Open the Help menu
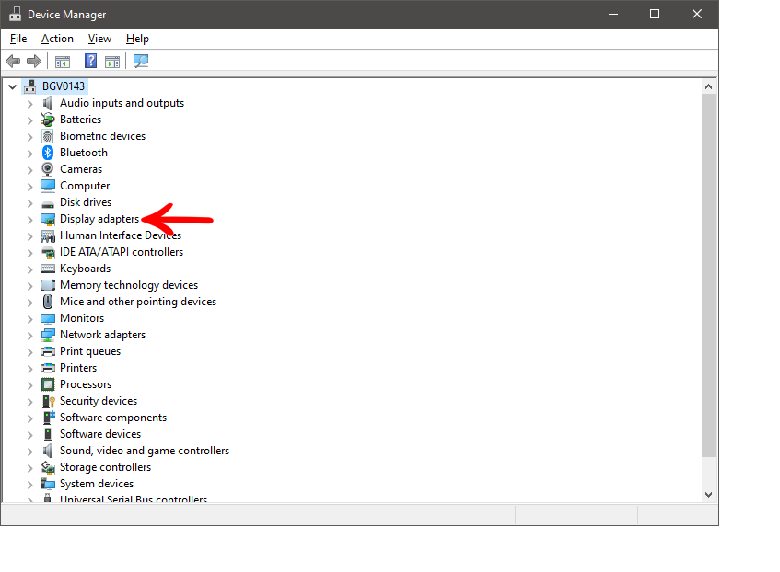The height and width of the screenshot is (572, 780). pyautogui.click(x=137, y=39)
